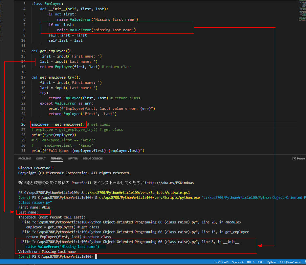The height and width of the screenshot is (265, 306).
Task: Click line number 25 in the gutter
Action: [x=23, y=119]
